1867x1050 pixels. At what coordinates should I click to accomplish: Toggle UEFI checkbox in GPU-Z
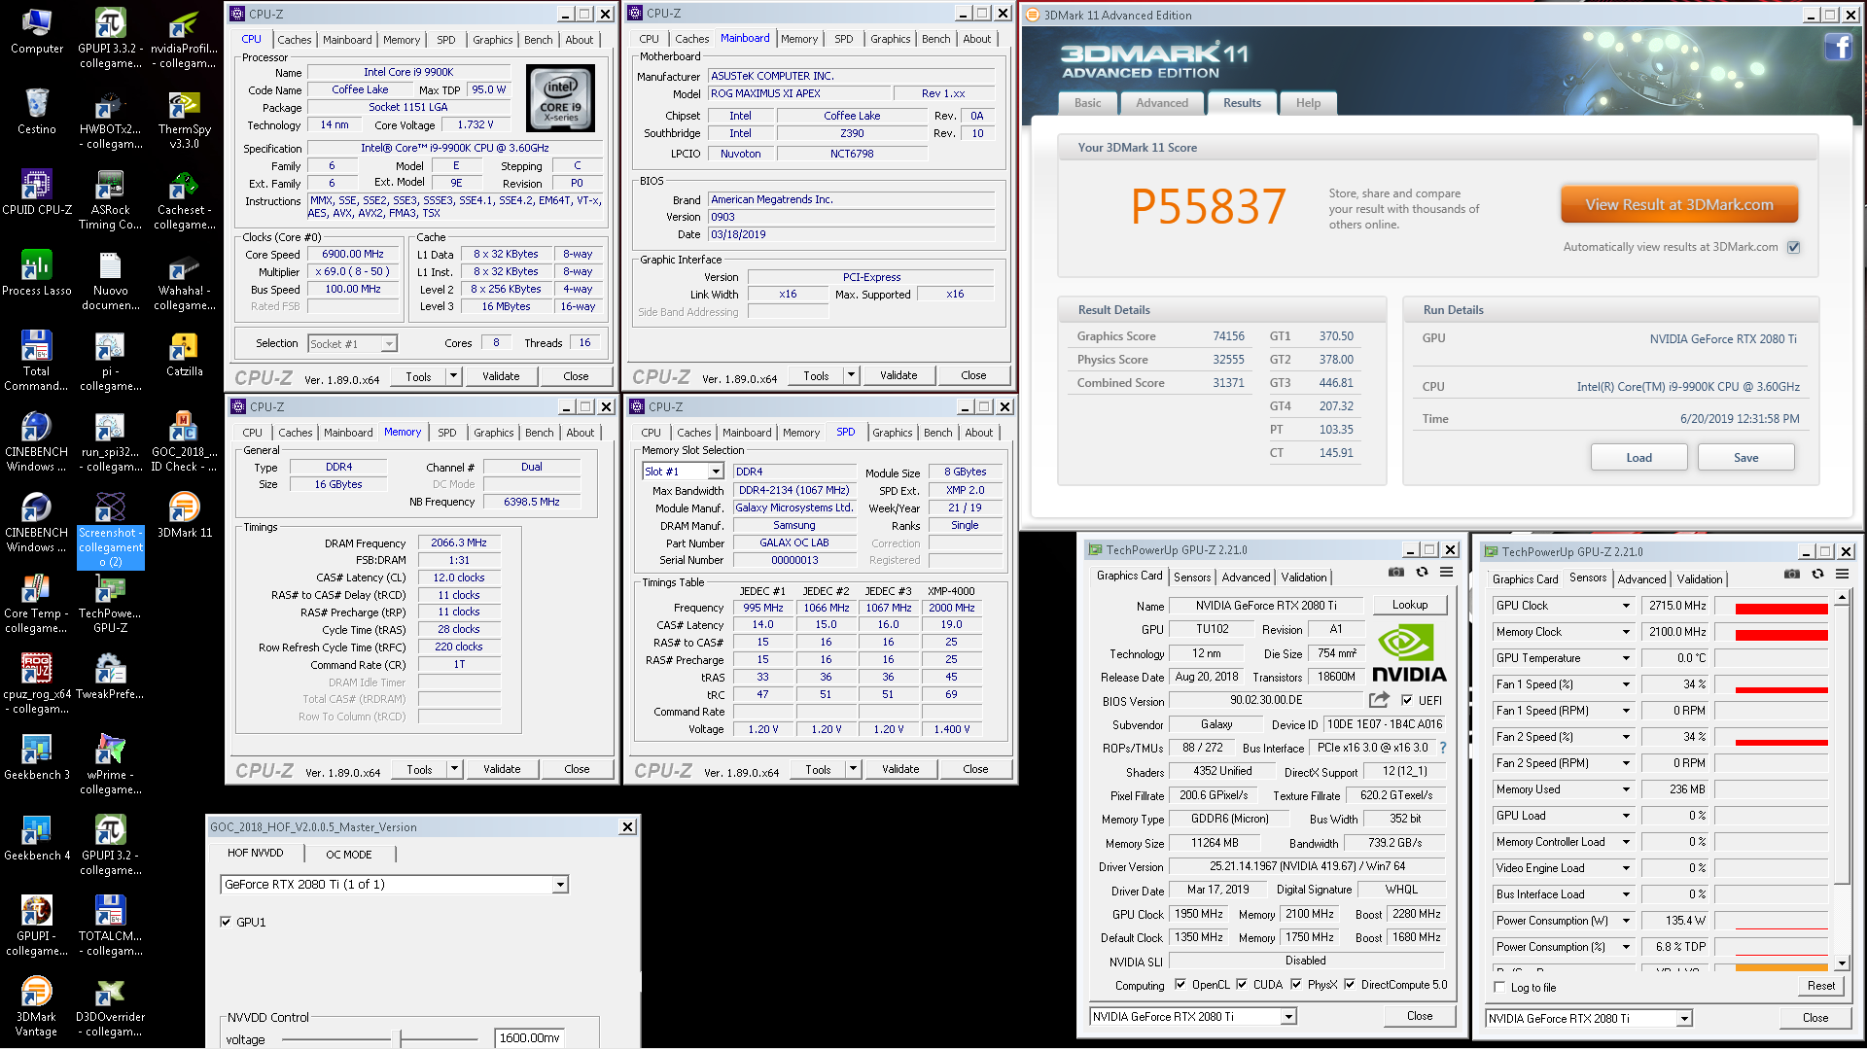pos(1407,700)
